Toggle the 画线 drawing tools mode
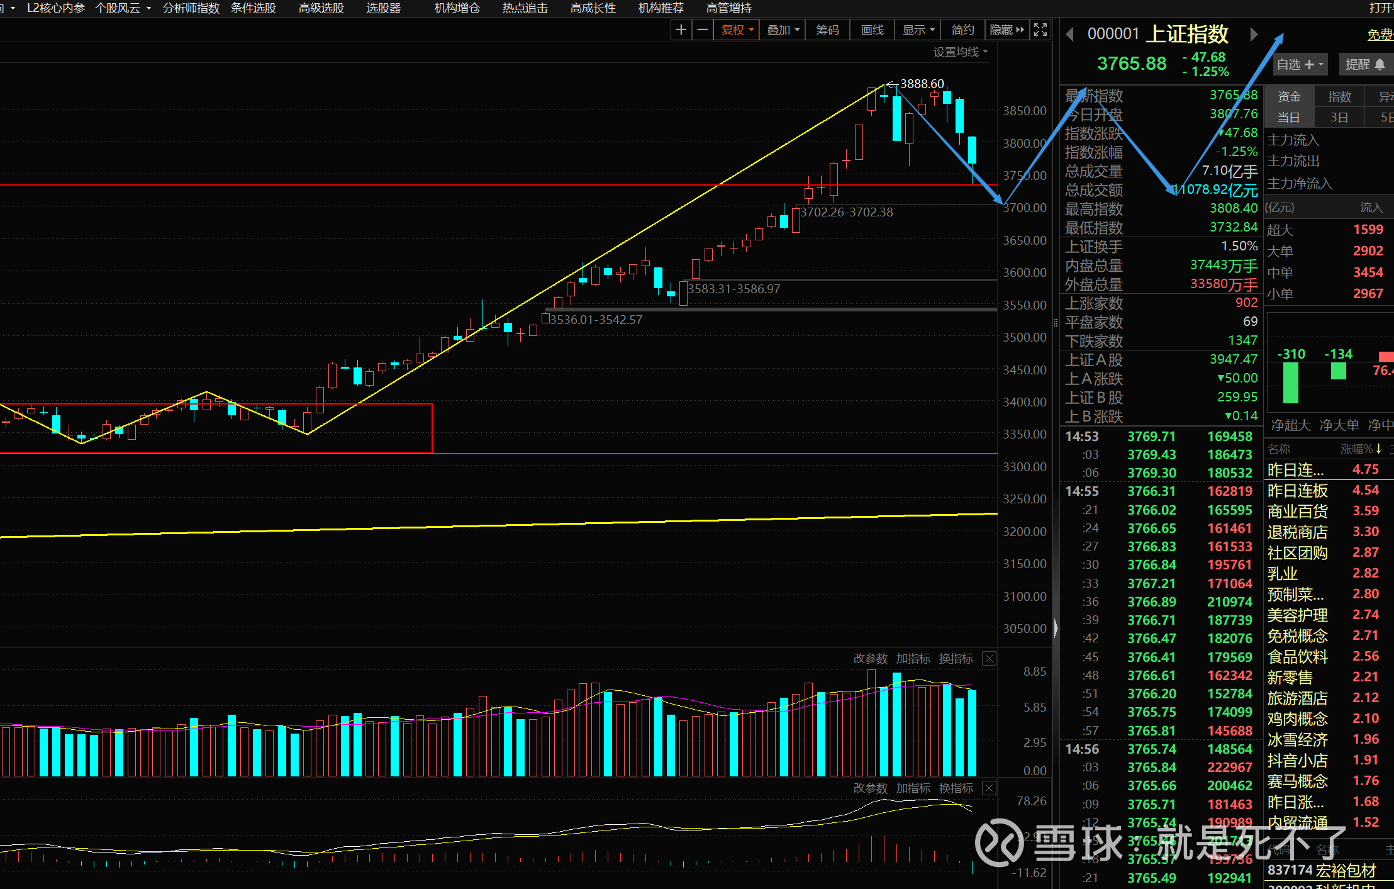The image size is (1394, 889). pos(872,30)
